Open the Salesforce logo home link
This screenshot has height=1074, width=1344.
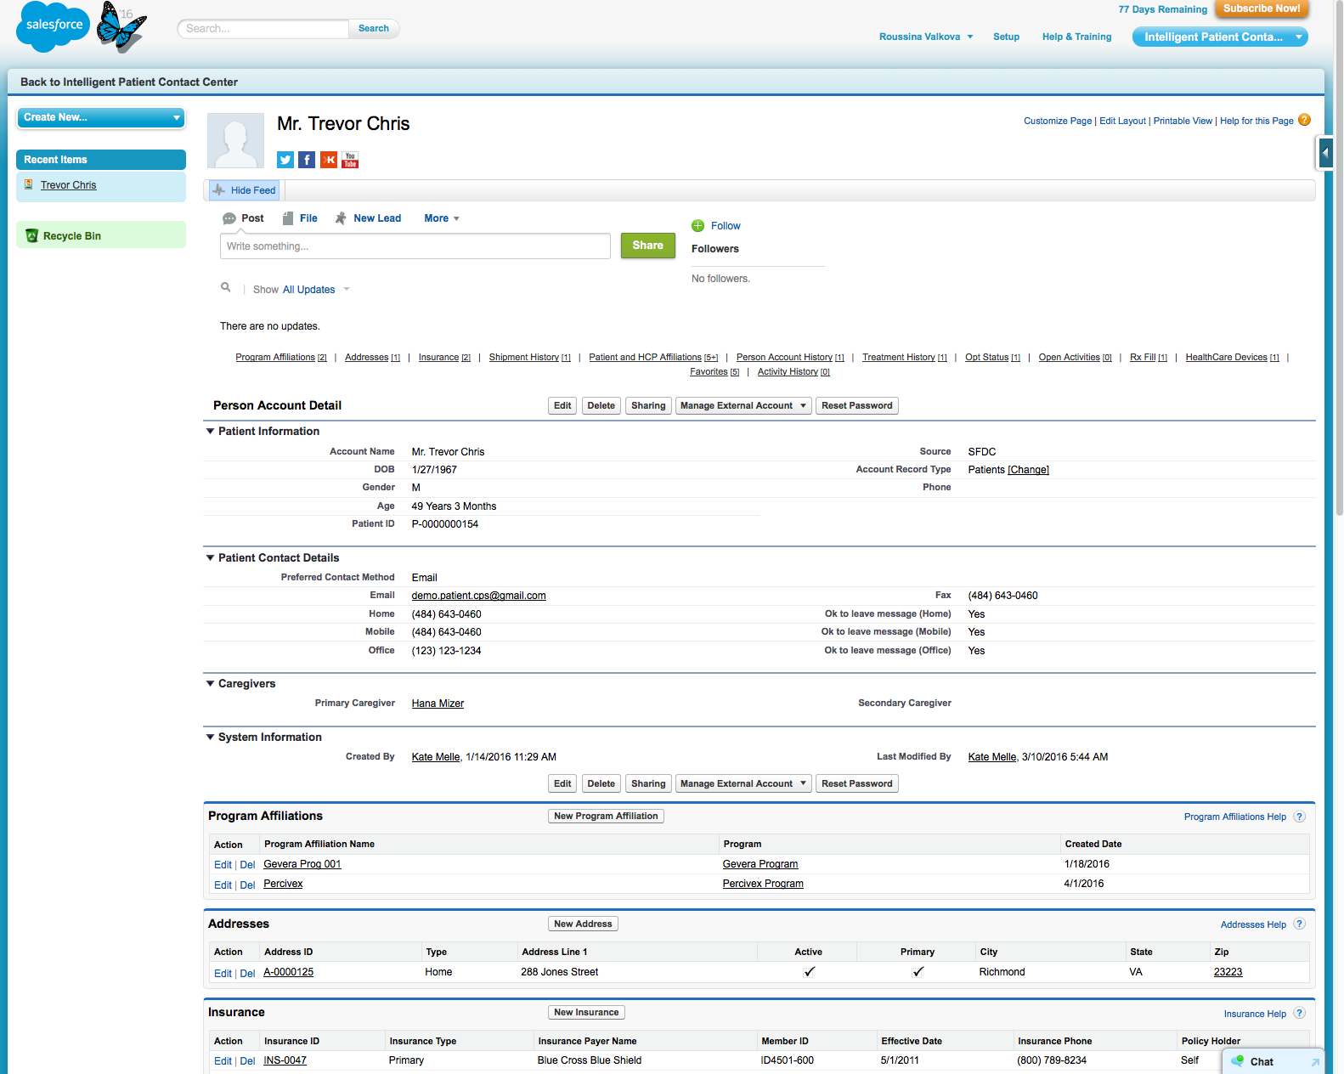(54, 25)
